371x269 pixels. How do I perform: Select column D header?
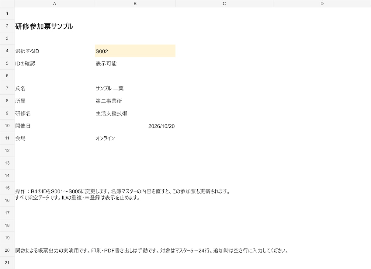point(322,3)
